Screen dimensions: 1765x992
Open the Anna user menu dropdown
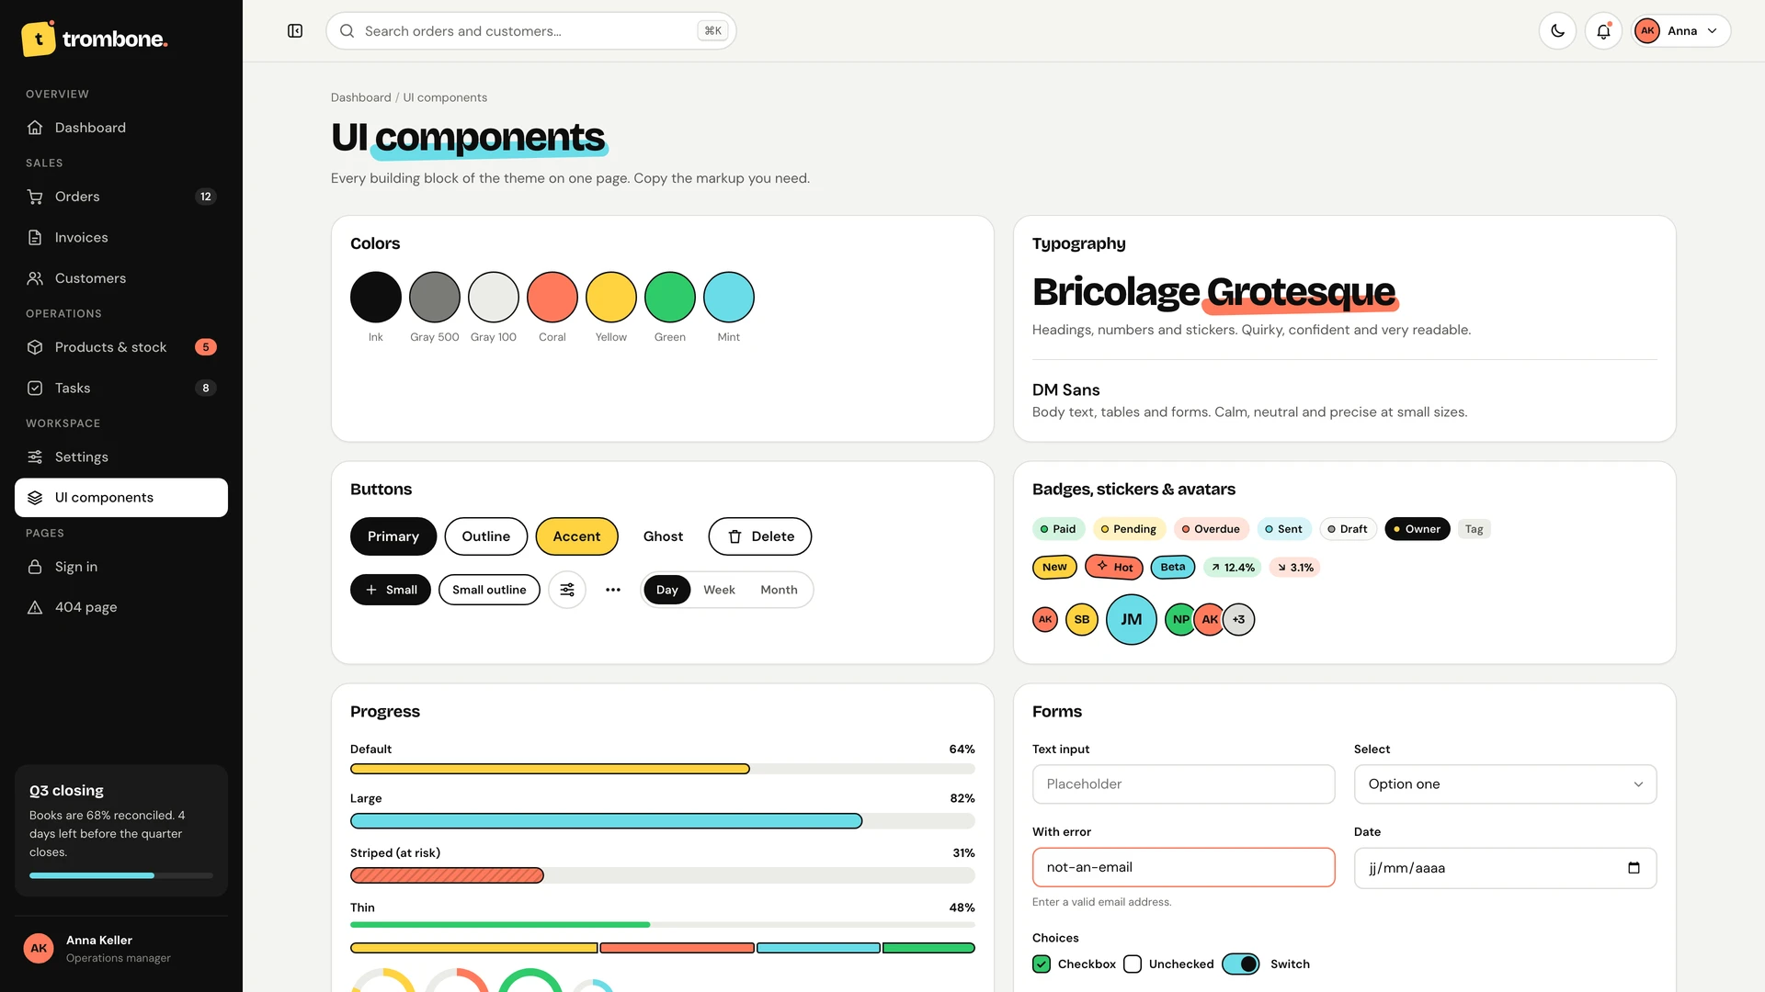click(1680, 31)
